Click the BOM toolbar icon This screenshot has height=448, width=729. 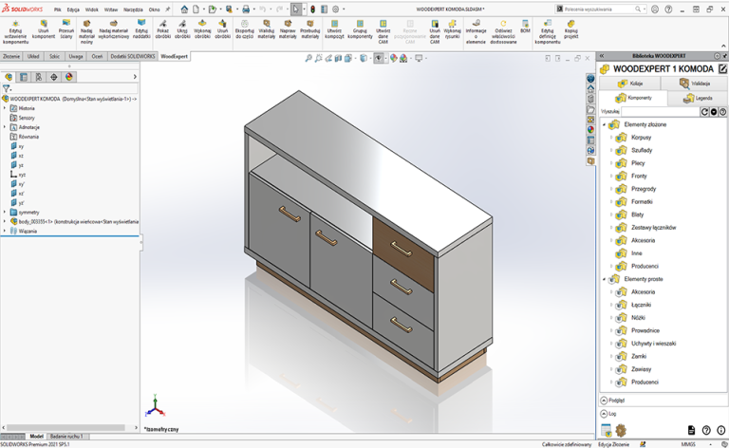click(525, 22)
